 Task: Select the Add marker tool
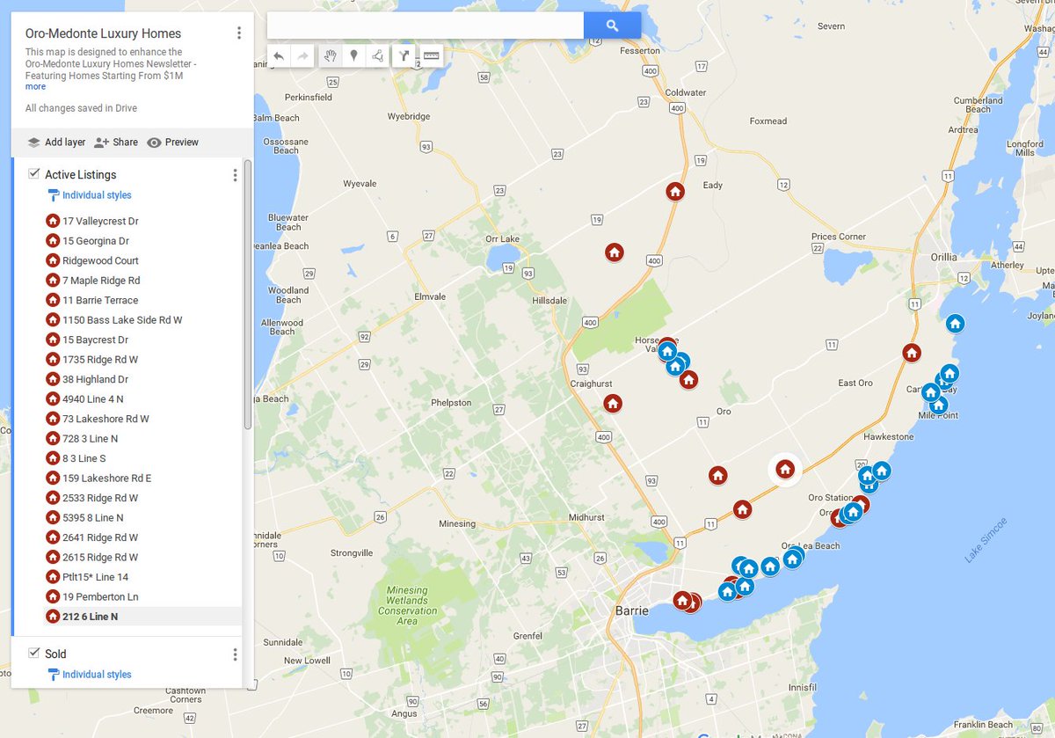coord(353,56)
